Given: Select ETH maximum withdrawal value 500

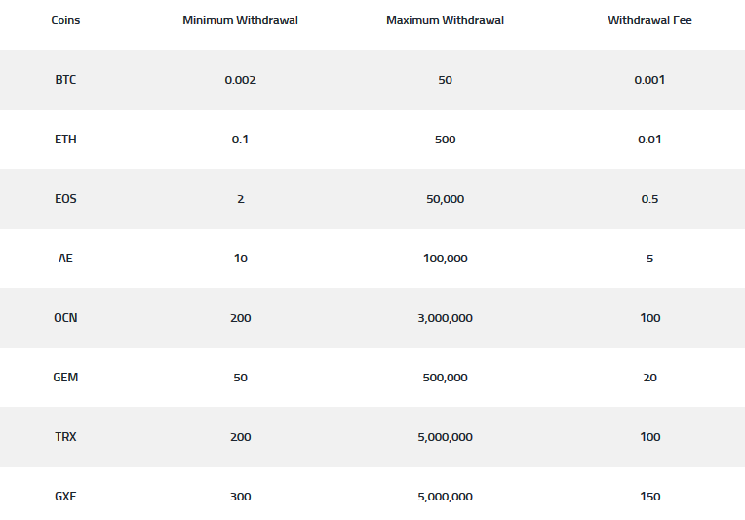Looking at the screenshot, I should point(446,140).
